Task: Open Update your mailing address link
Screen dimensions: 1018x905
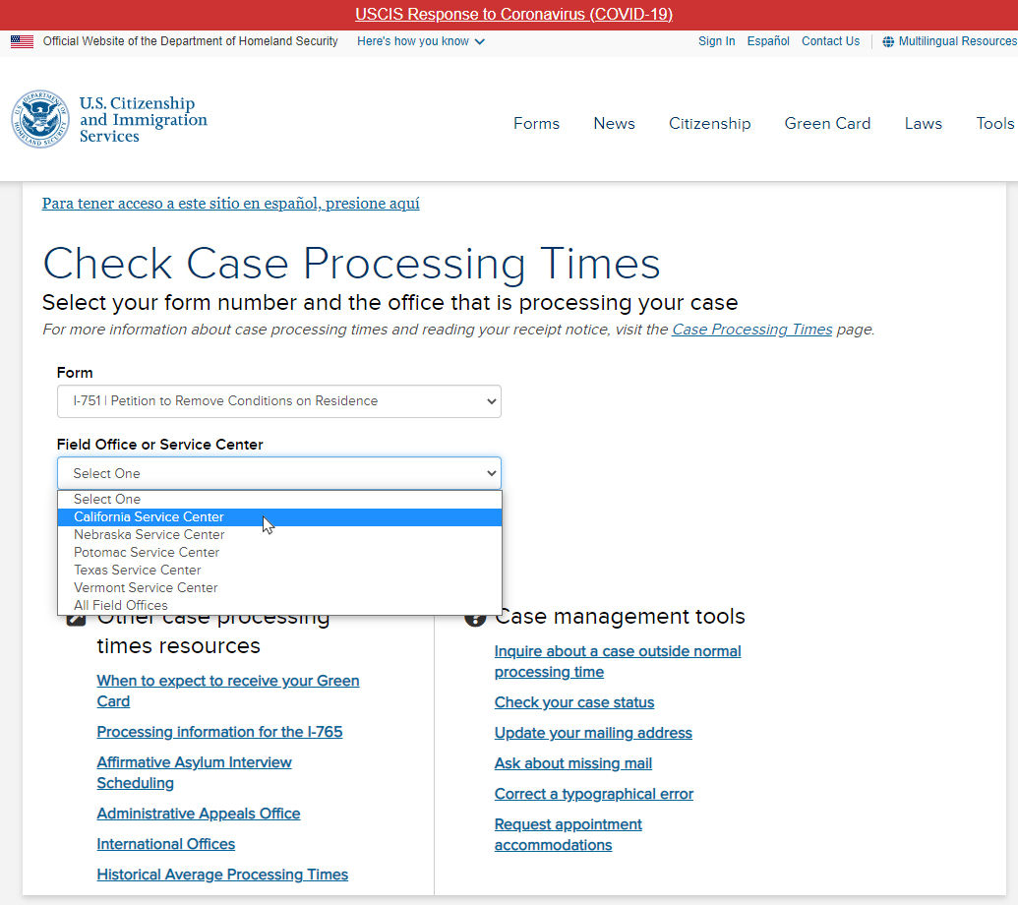Action: 593,733
